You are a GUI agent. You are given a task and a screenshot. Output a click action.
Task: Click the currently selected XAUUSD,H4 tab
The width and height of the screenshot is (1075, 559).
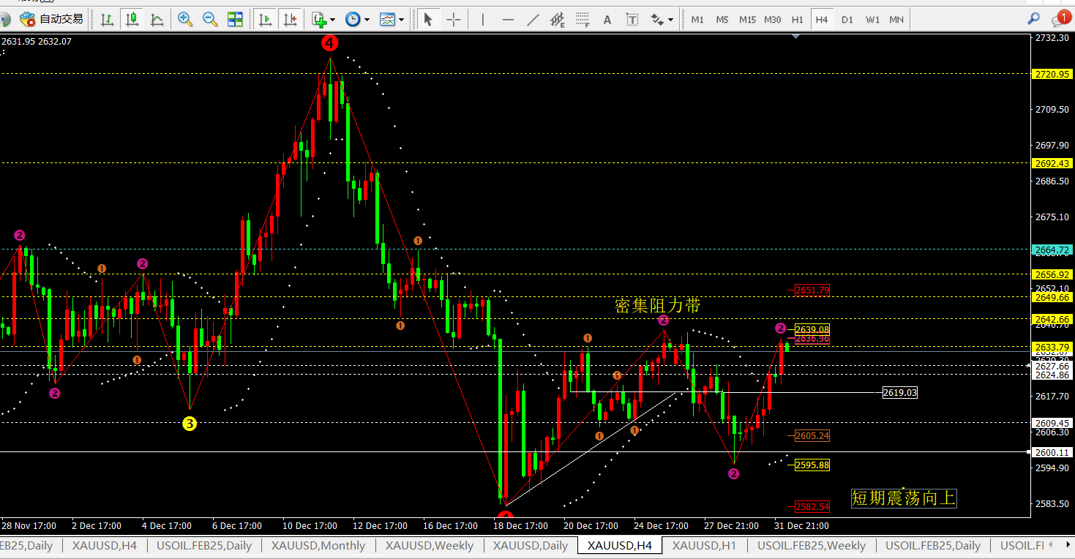(620, 545)
